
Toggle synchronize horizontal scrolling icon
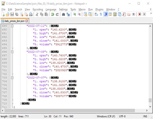coord(90,14)
